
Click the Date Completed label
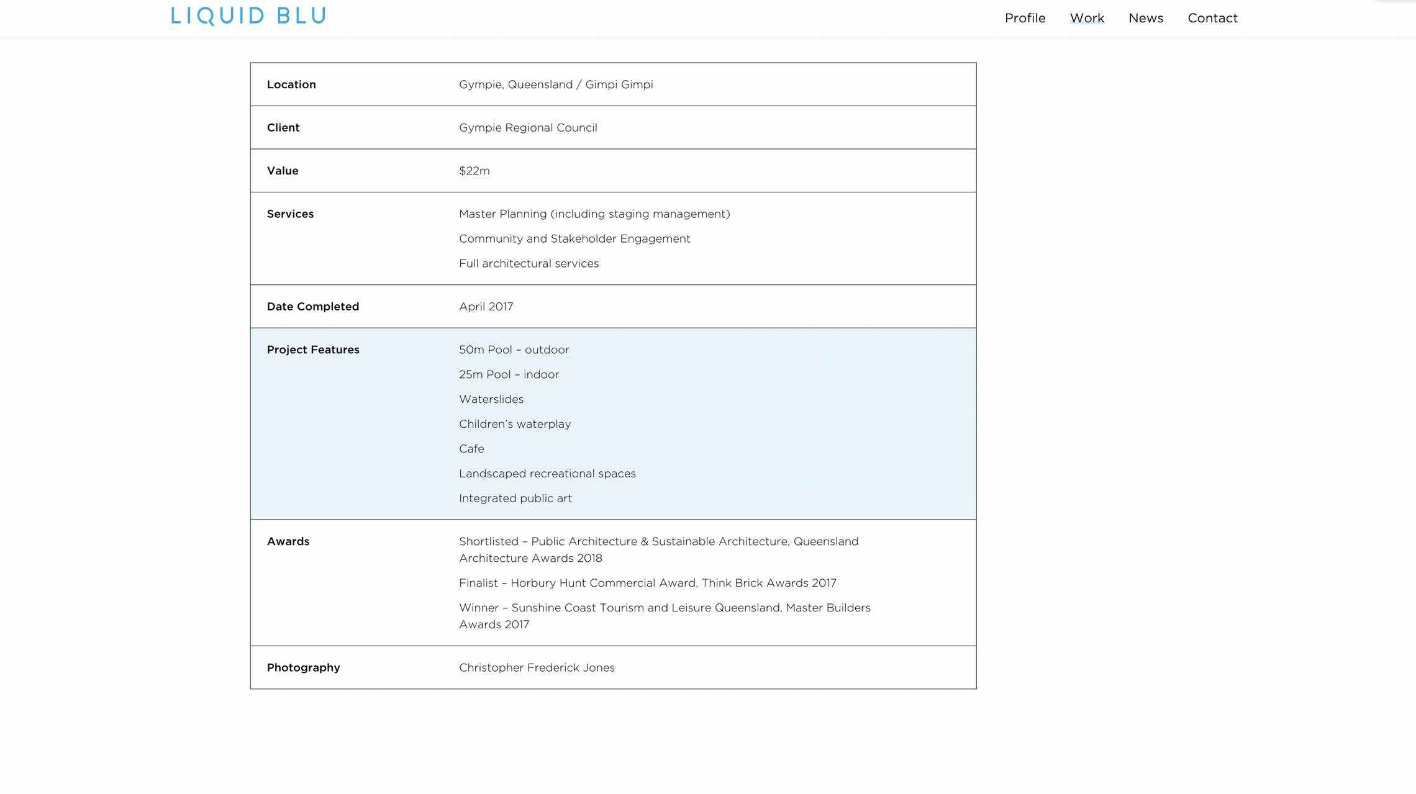[x=313, y=307]
